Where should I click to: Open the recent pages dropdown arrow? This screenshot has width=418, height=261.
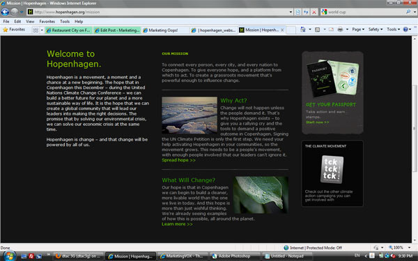click(x=22, y=12)
